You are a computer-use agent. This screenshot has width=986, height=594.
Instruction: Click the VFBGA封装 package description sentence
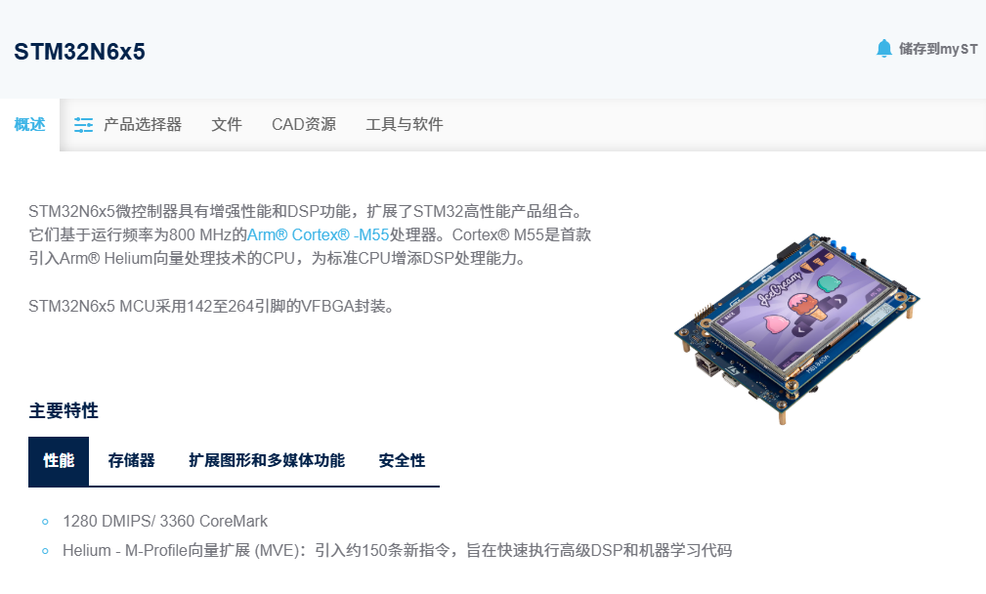tap(214, 306)
